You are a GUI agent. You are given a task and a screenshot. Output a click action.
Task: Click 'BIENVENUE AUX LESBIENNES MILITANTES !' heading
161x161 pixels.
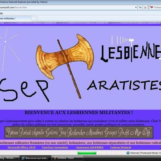(79, 112)
